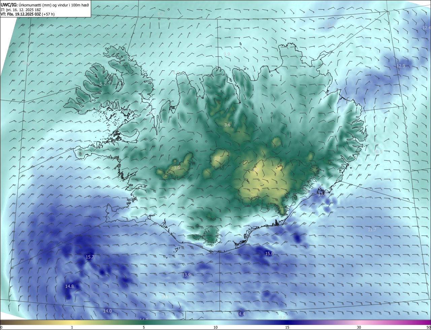431x330 pixels.
Task: Click the 15.6 value label off south coast
Action: click(269, 253)
